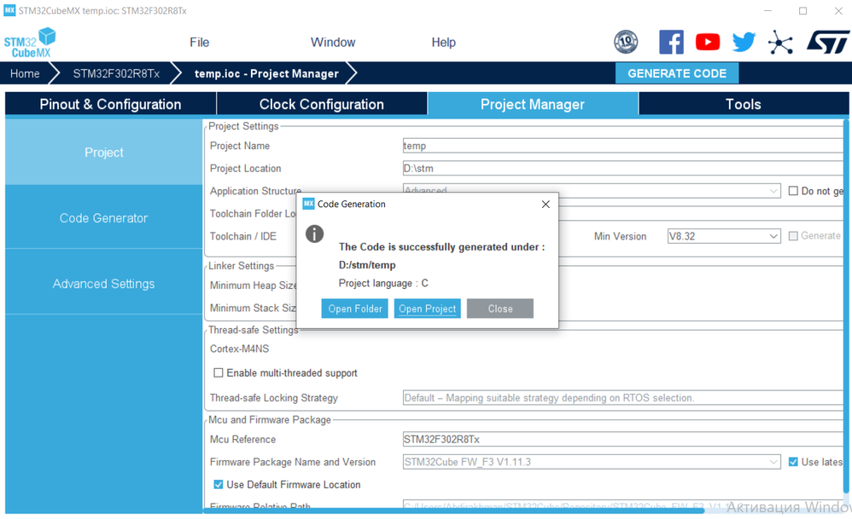Open the Code Generator side section
852x519 pixels.
(104, 218)
